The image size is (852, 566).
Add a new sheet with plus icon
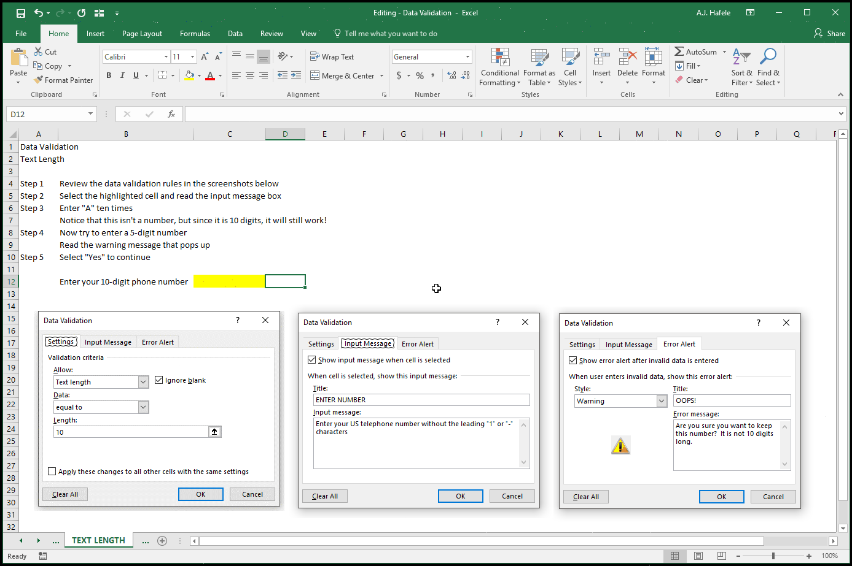(x=162, y=540)
